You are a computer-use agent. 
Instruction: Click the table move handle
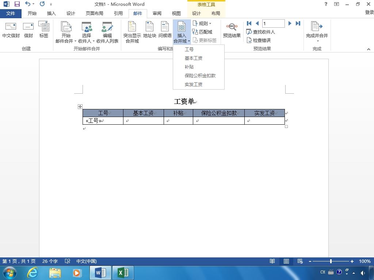click(x=80, y=107)
